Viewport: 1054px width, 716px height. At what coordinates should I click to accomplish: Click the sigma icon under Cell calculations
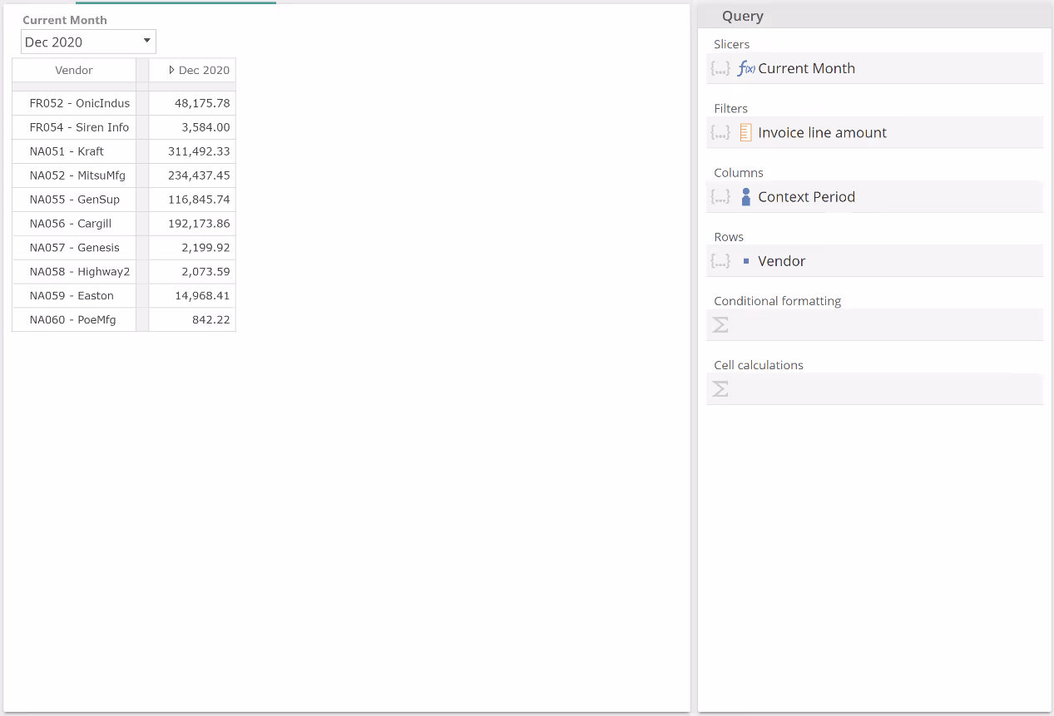point(720,389)
